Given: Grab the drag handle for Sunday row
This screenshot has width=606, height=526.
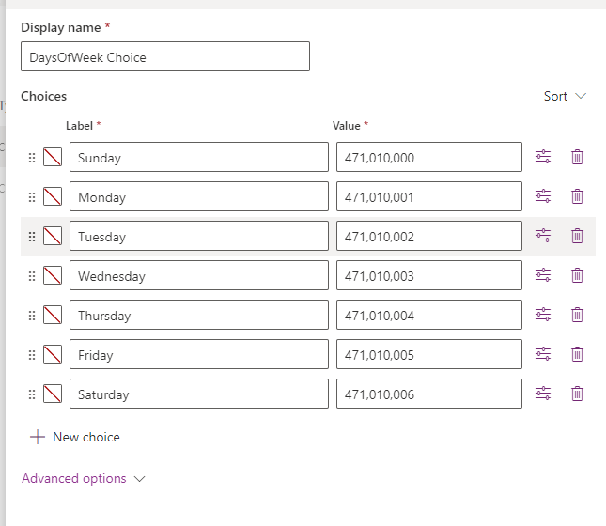Looking at the screenshot, I should pyautogui.click(x=32, y=158).
